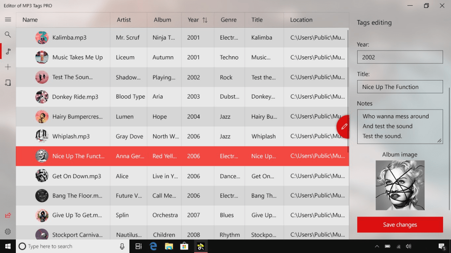451x253 pixels.
Task: Click the Year input field
Action: coord(399,57)
